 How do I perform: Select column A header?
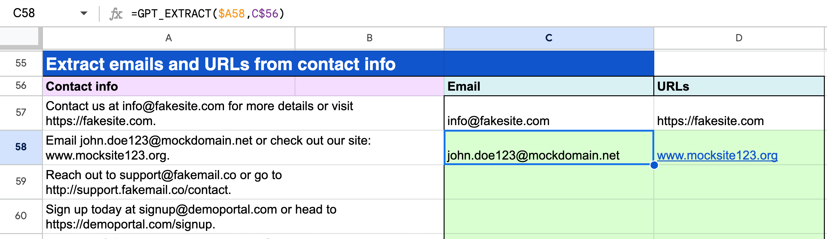(169, 38)
